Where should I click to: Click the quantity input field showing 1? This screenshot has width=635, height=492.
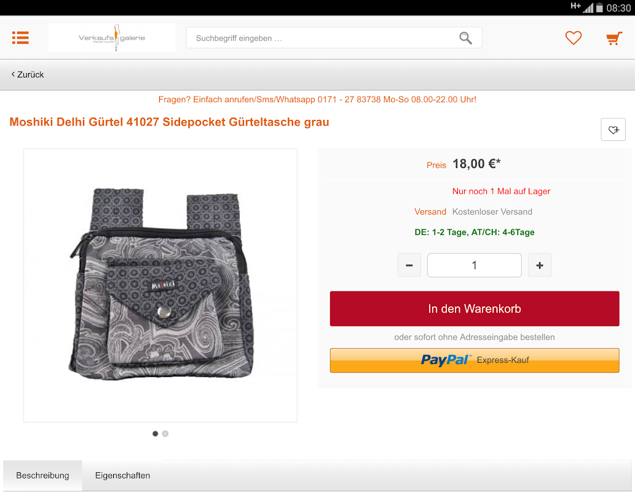[x=474, y=266]
